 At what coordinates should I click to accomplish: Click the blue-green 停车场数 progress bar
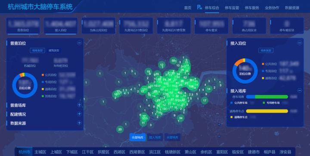click(x=267, y=97)
